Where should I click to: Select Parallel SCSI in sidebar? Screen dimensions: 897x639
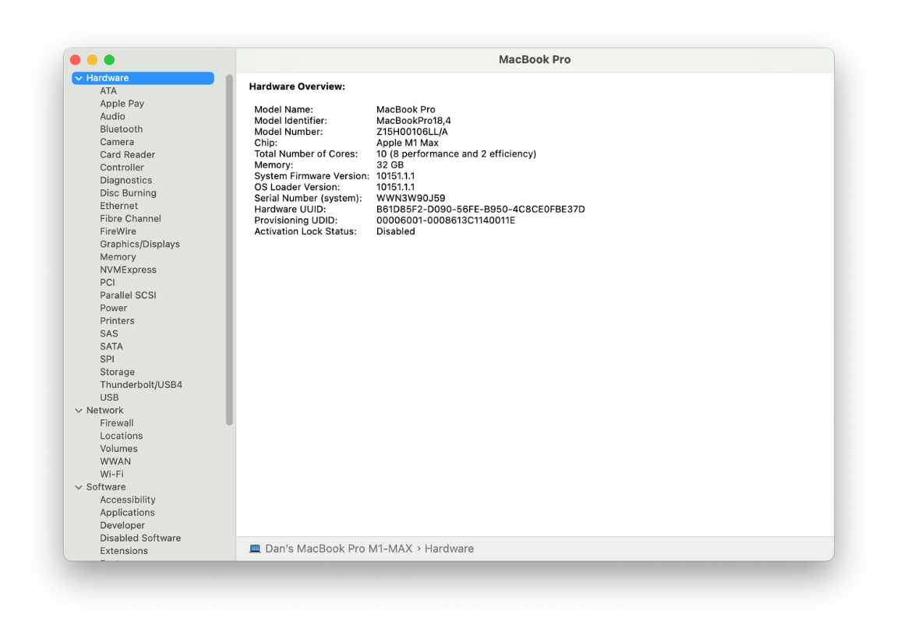128,296
